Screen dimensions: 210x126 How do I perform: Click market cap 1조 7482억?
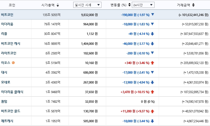click(53, 102)
